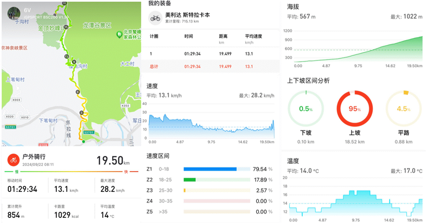Click the rider avatar on the map
Image resolution: width=426 pixels, height=223 pixels.
pyautogui.click(x=14, y=14)
